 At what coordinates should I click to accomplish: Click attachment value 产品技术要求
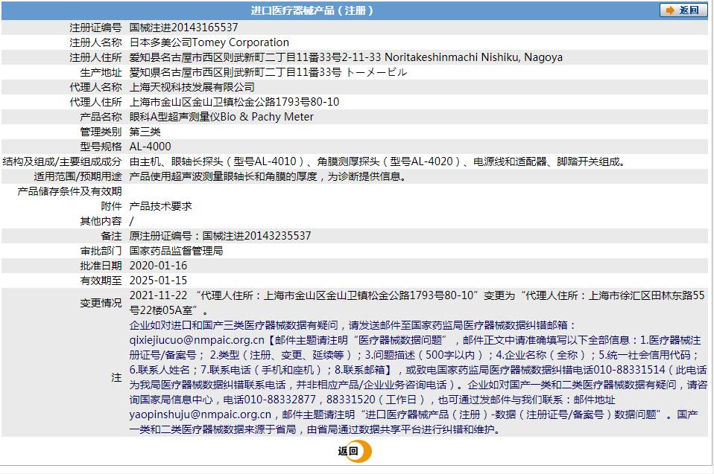[x=161, y=206]
